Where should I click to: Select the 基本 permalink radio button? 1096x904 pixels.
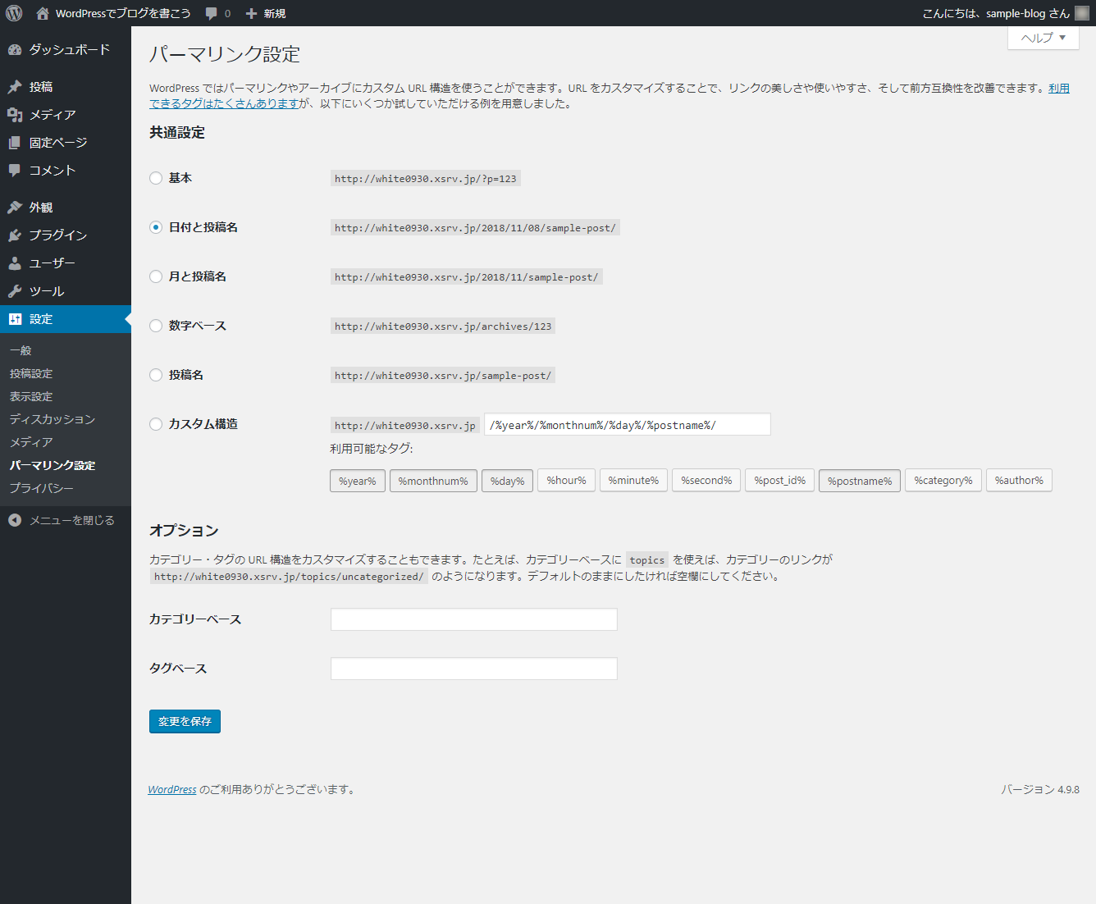(x=156, y=178)
